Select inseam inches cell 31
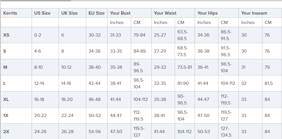 244,67
